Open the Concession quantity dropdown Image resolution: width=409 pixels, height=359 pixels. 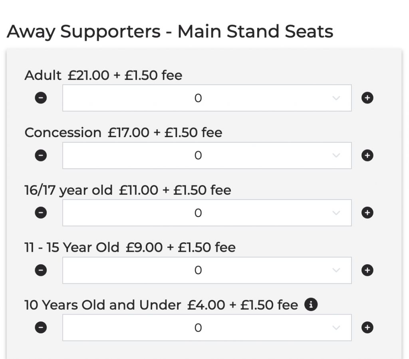pyautogui.click(x=206, y=156)
